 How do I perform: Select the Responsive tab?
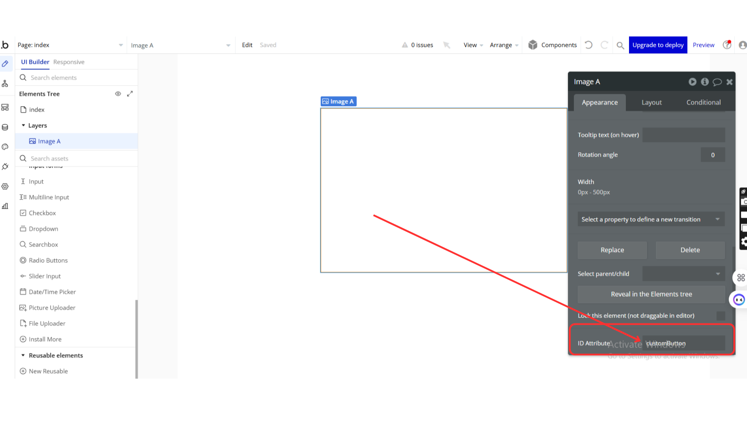(69, 62)
